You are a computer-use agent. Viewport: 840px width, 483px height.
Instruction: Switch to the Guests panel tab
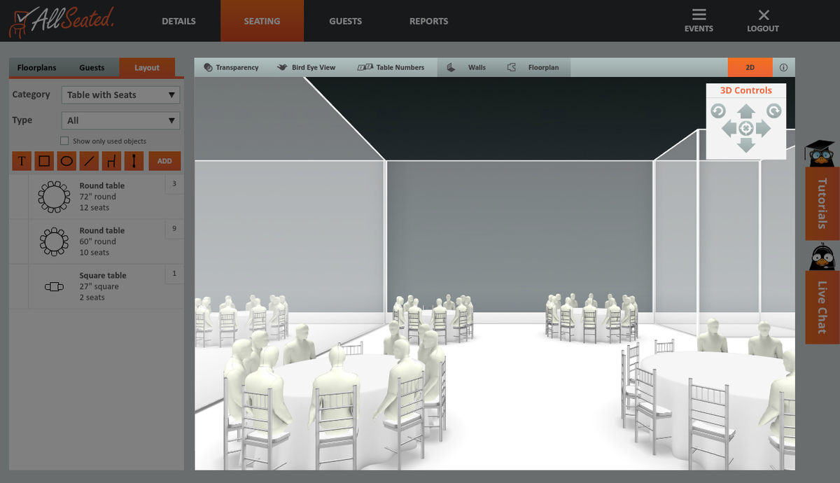tap(92, 68)
